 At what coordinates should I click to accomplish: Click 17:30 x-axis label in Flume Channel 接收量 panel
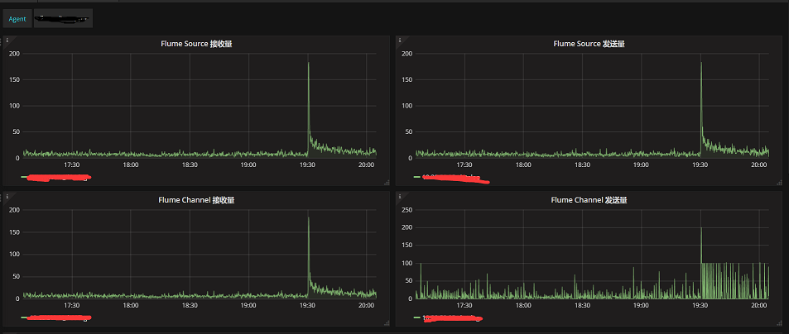point(72,305)
